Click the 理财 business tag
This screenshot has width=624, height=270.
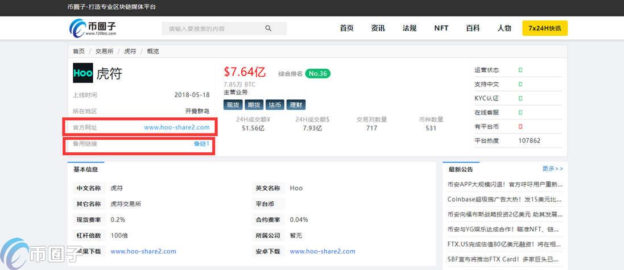[296, 105]
